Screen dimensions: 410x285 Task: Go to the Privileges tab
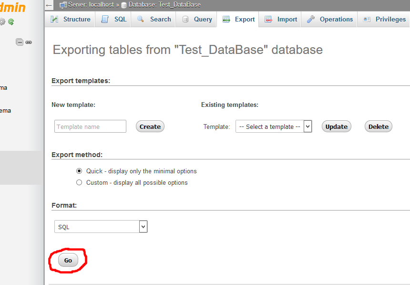coord(384,20)
